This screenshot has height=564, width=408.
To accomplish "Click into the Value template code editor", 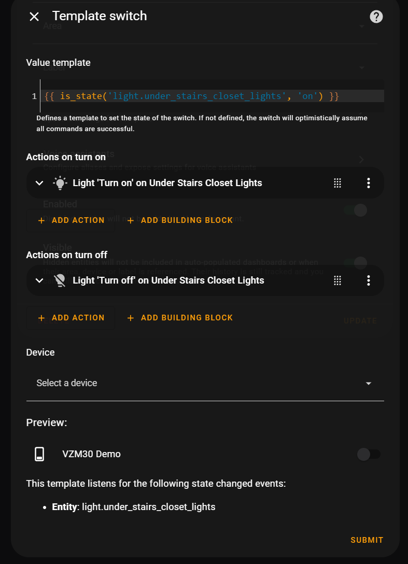I will (x=212, y=96).
